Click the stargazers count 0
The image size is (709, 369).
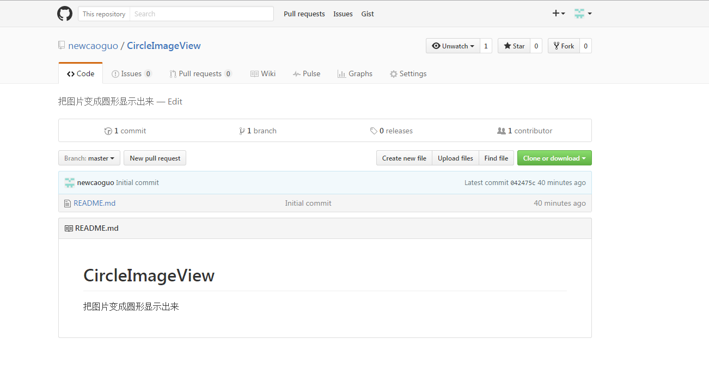536,46
